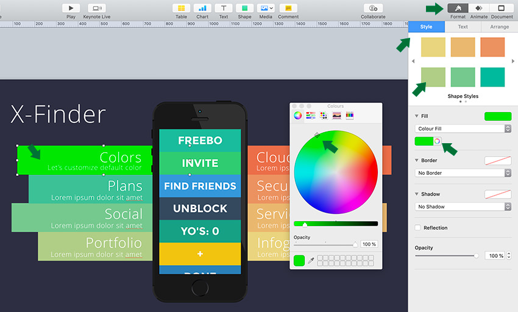Insert a Chart from toolbar
518x312 pixels.
[x=202, y=9]
